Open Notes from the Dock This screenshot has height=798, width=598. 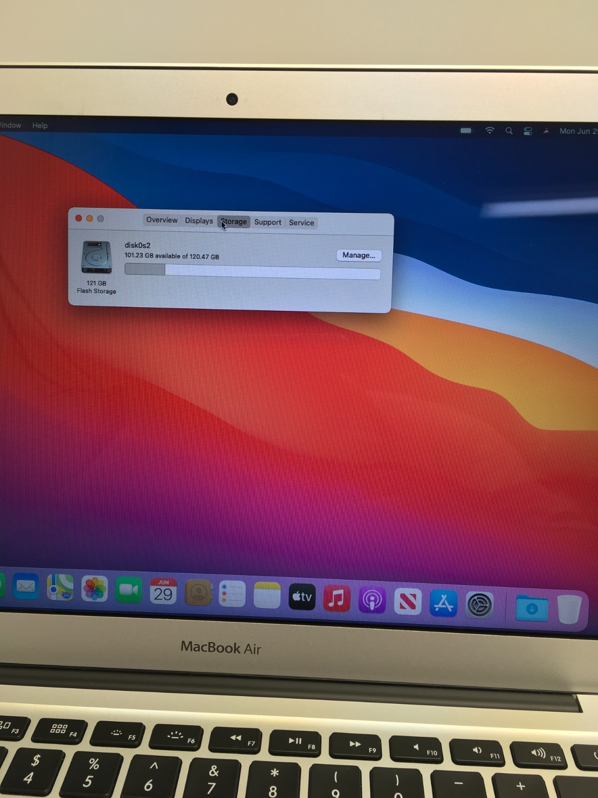coord(267,596)
